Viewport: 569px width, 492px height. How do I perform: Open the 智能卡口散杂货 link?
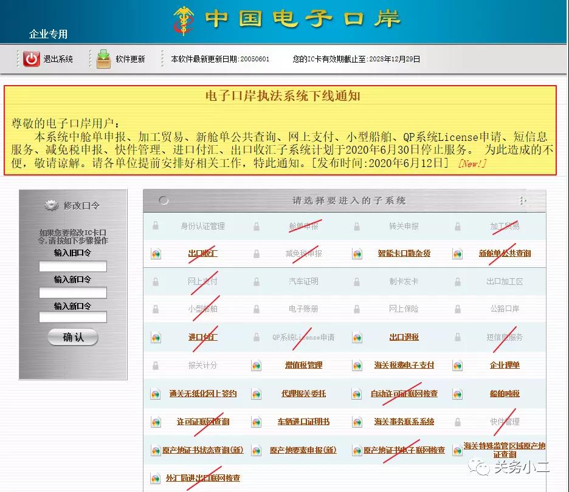pyautogui.click(x=404, y=253)
